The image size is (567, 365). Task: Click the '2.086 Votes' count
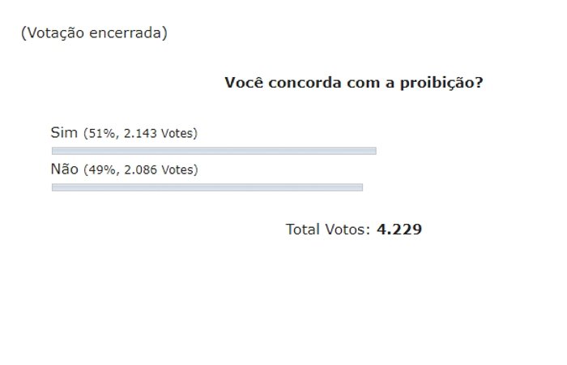159,170
